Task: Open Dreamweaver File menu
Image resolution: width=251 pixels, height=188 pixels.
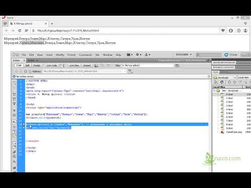Action: (x=24, y=55)
